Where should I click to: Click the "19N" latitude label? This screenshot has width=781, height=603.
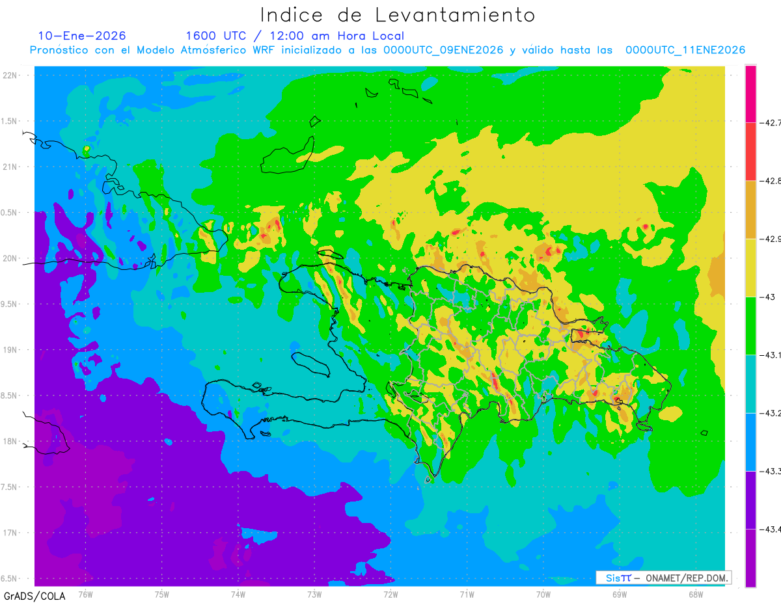(x=10, y=349)
